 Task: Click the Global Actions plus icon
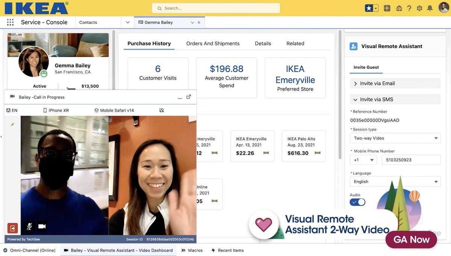point(387,8)
